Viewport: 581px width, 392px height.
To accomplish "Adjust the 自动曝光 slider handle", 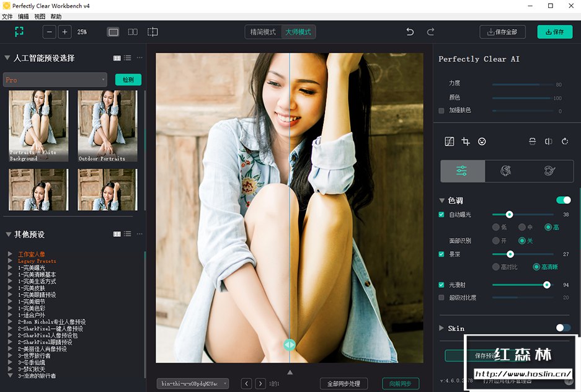I will [509, 215].
